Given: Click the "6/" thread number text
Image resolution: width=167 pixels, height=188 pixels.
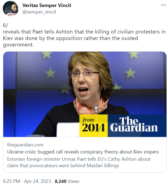Looking at the screenshot, I should pos(5,25).
